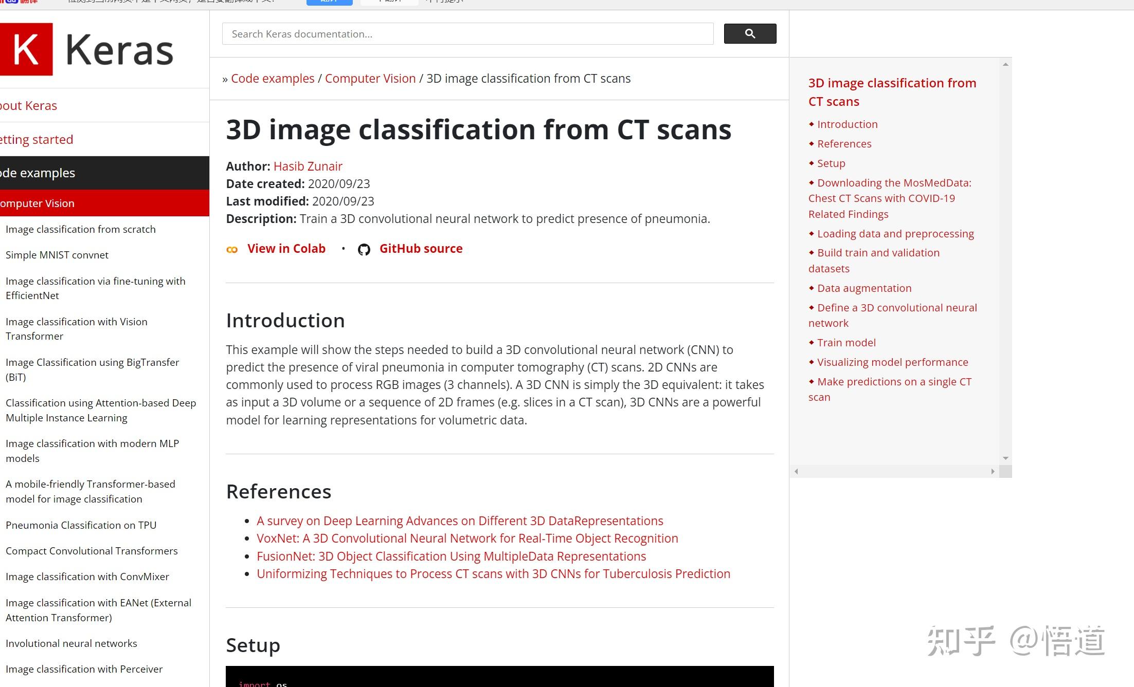
Task: Open the Code examples sidebar section
Action: pos(38,173)
